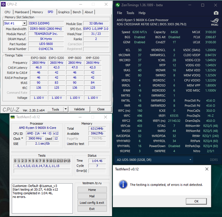Click the blue info icon in the TestMem5 dialog

123,185
